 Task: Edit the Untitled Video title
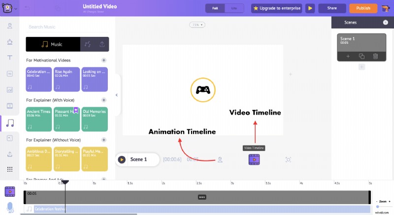[x=100, y=6]
